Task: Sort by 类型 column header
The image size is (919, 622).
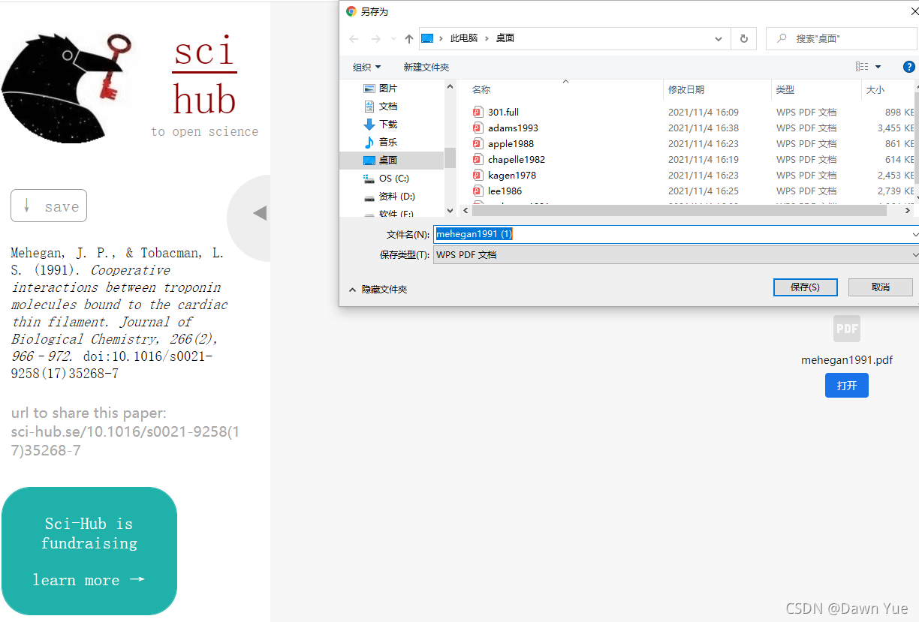Action: coord(785,89)
